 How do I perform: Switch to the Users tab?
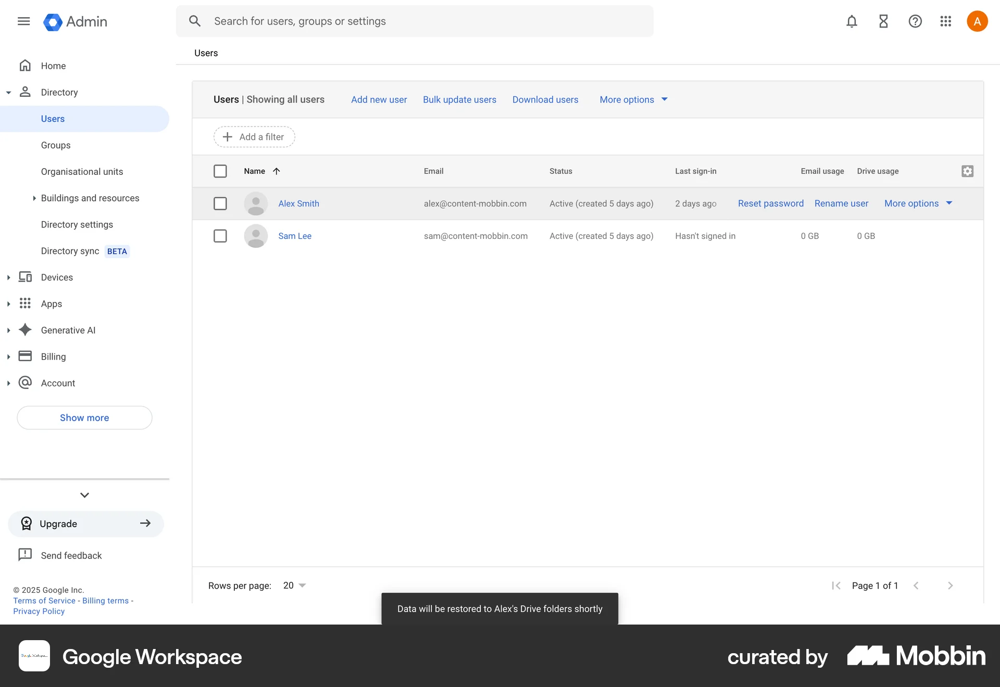[x=205, y=53]
